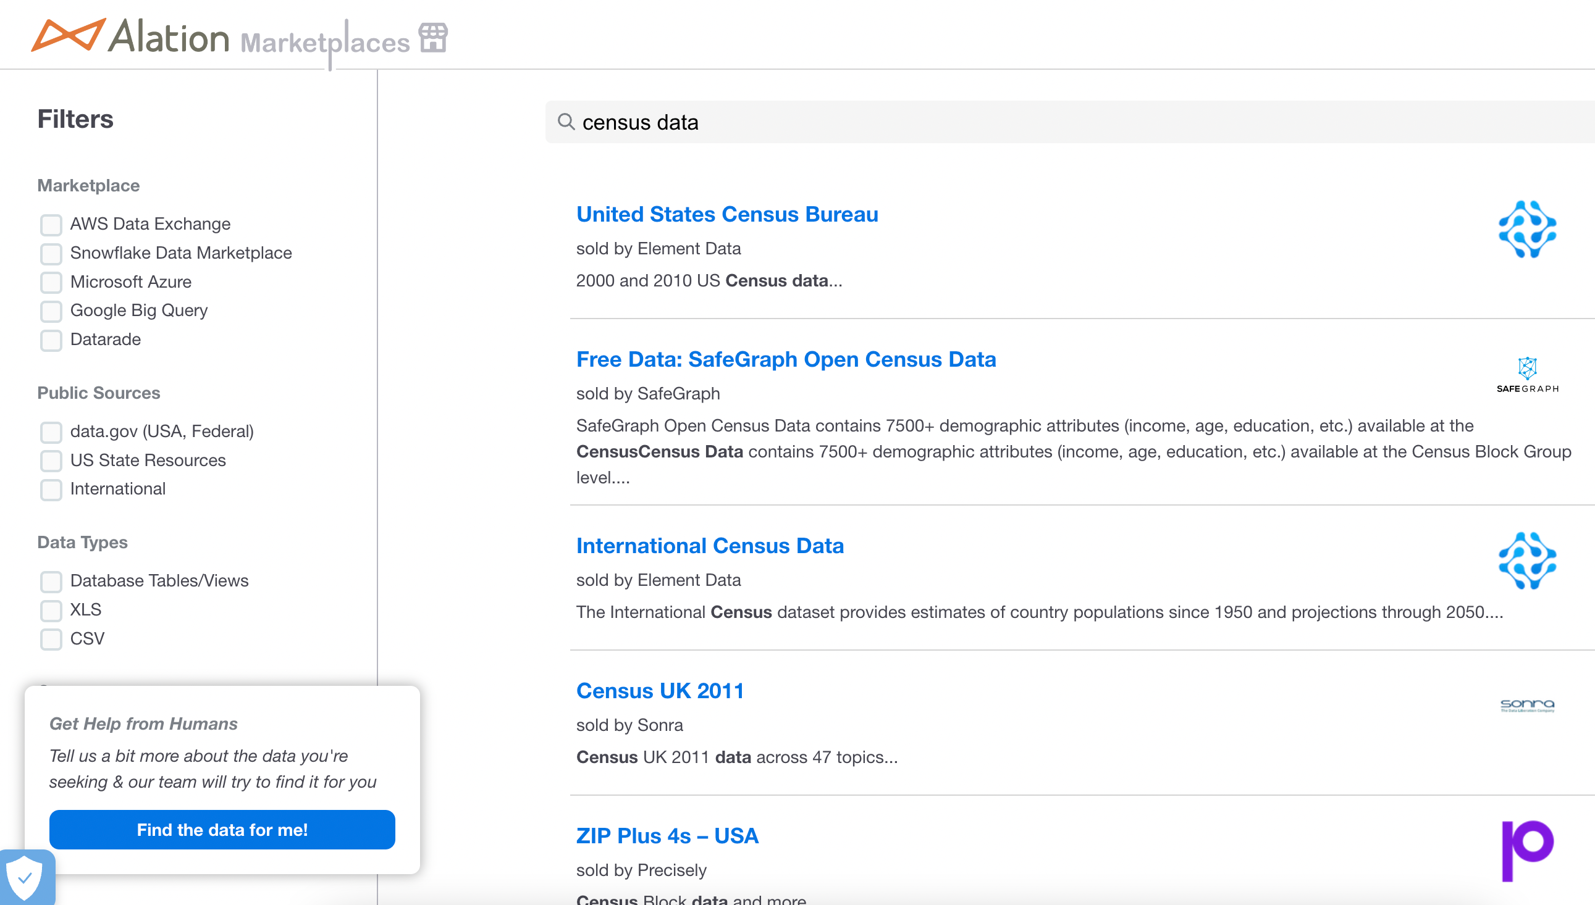Image resolution: width=1595 pixels, height=905 pixels.
Task: Toggle the Microsoft Azure checkbox
Action: pos(51,282)
